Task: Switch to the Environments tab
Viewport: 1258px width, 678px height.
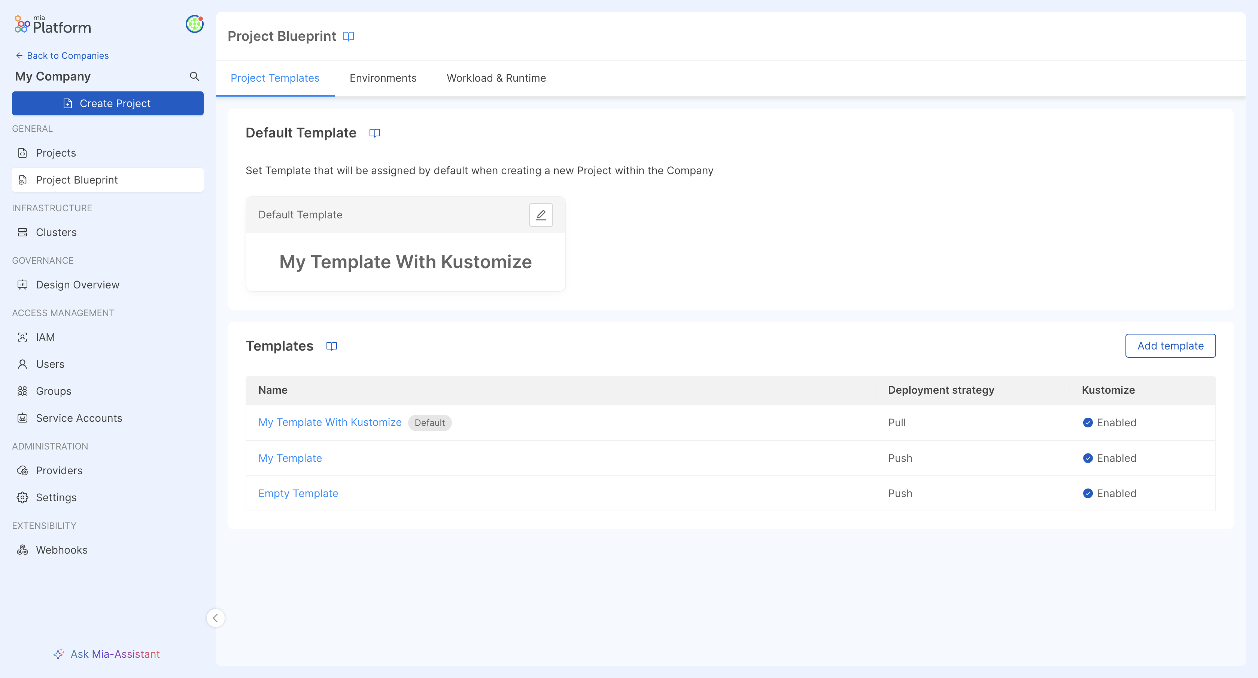Action: pyautogui.click(x=383, y=78)
